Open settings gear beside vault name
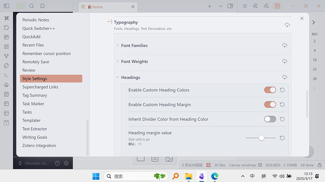Screen dimensions: 325x182 pos(66,163)
